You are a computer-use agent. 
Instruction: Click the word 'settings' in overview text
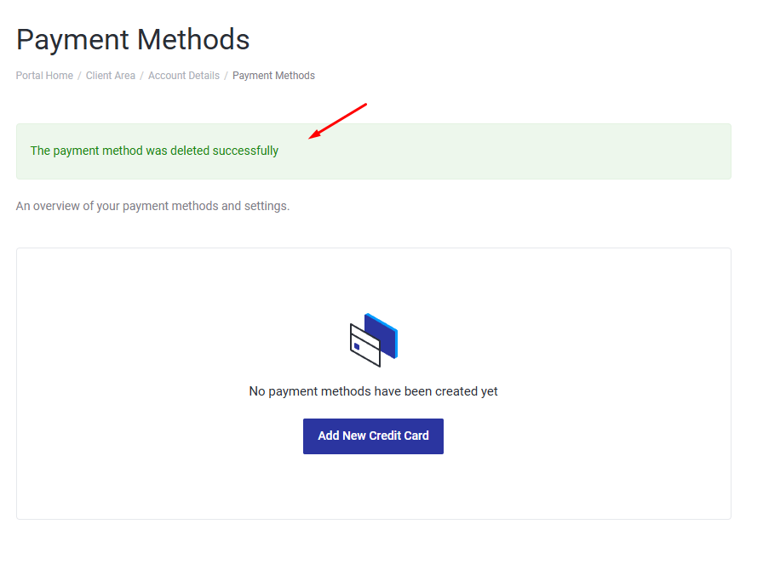267,206
